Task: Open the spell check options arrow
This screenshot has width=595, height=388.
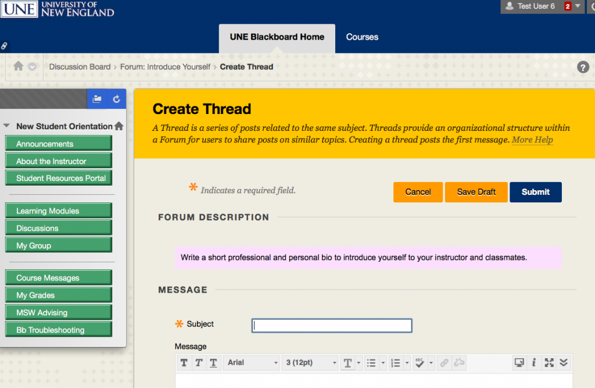Action: pos(431,363)
